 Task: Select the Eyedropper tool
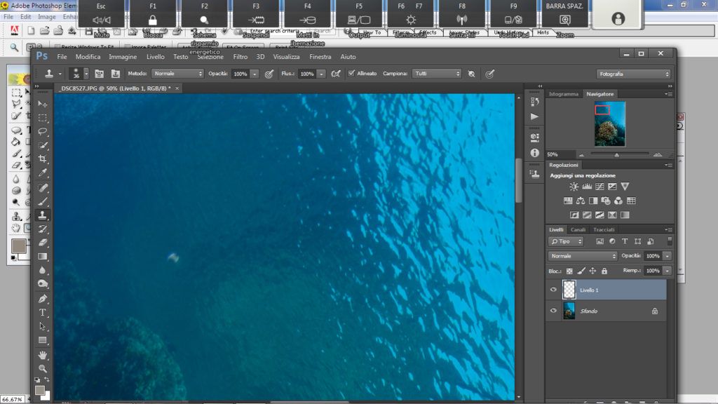point(43,173)
